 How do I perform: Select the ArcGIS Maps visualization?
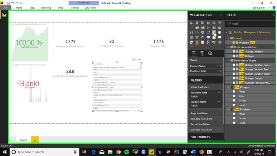pyautogui.click(x=220, y=42)
